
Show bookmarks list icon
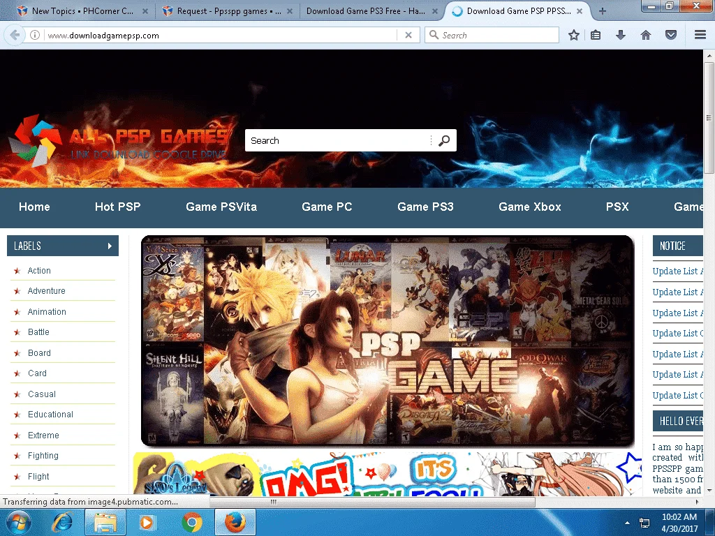pyautogui.click(x=596, y=35)
